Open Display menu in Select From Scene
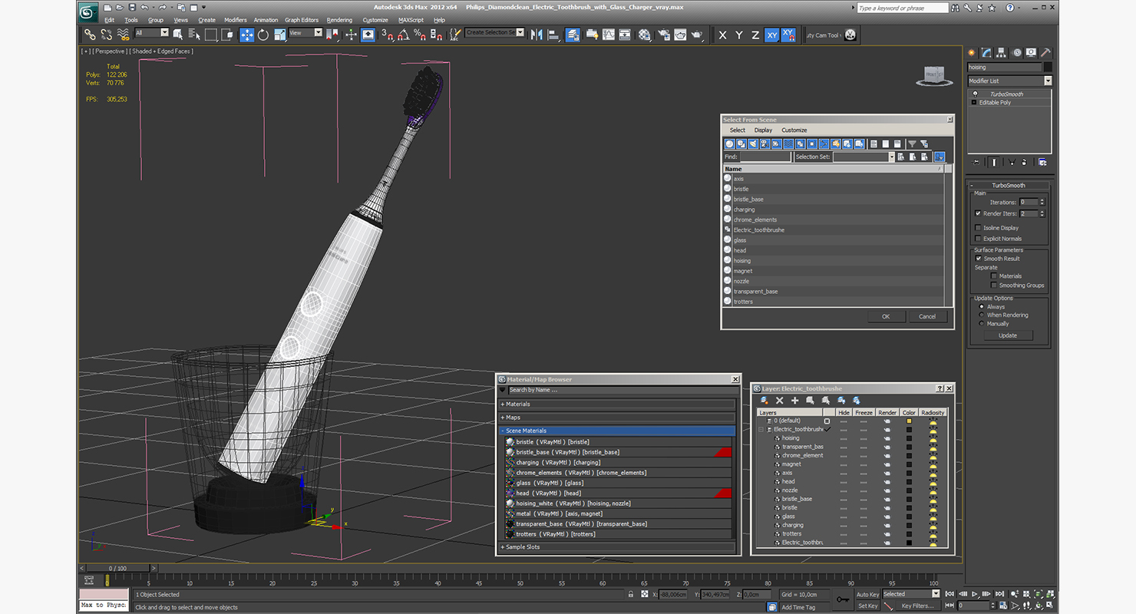This screenshot has width=1136, height=614. click(763, 130)
